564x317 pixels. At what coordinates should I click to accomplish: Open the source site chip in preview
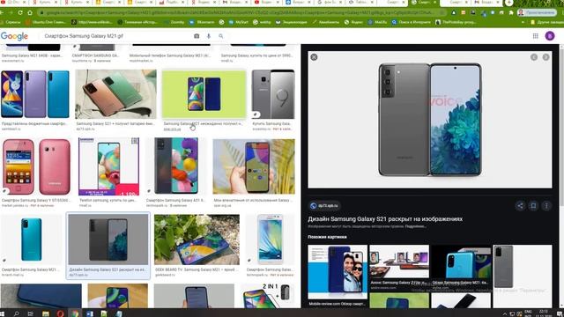[x=325, y=205]
